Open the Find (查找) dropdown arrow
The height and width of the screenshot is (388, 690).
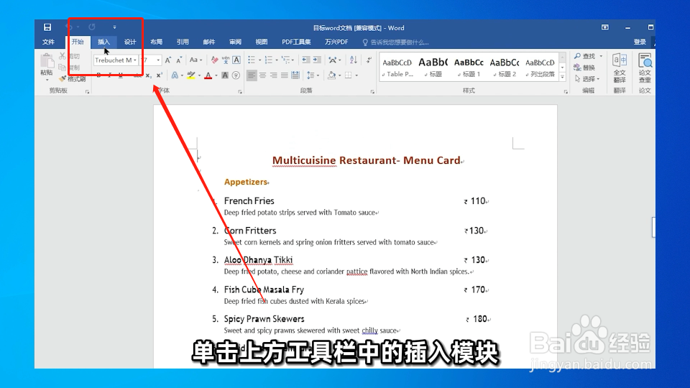coord(601,56)
